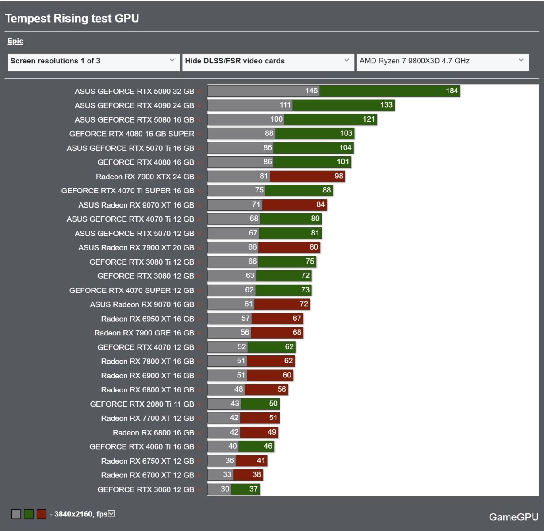Select the Epic quality preset tab
The width and height of the screenshot is (544, 531).
pyautogui.click(x=15, y=41)
